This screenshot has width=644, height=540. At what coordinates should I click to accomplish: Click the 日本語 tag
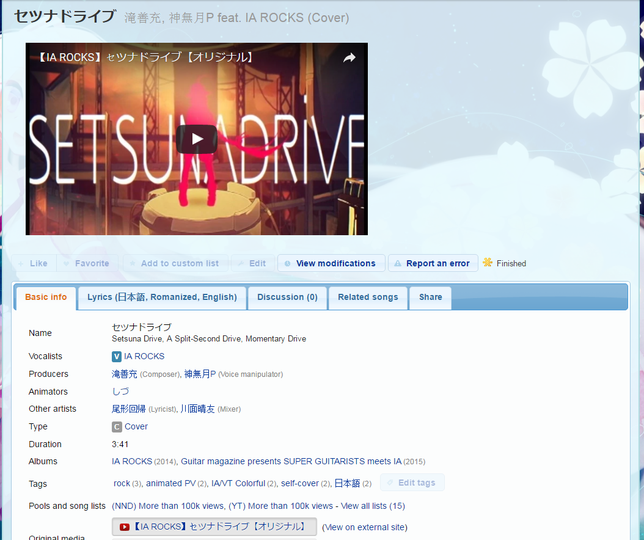[347, 483]
